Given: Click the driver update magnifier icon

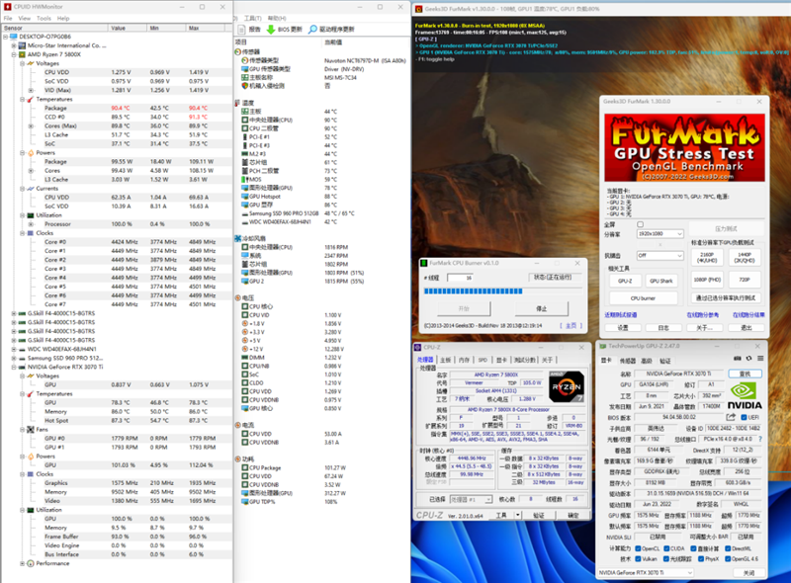Looking at the screenshot, I should coord(312,30).
